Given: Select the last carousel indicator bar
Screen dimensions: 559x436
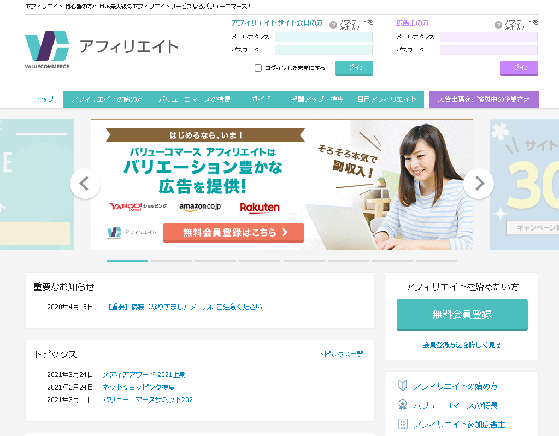Looking at the screenshot, I should coord(437,261).
